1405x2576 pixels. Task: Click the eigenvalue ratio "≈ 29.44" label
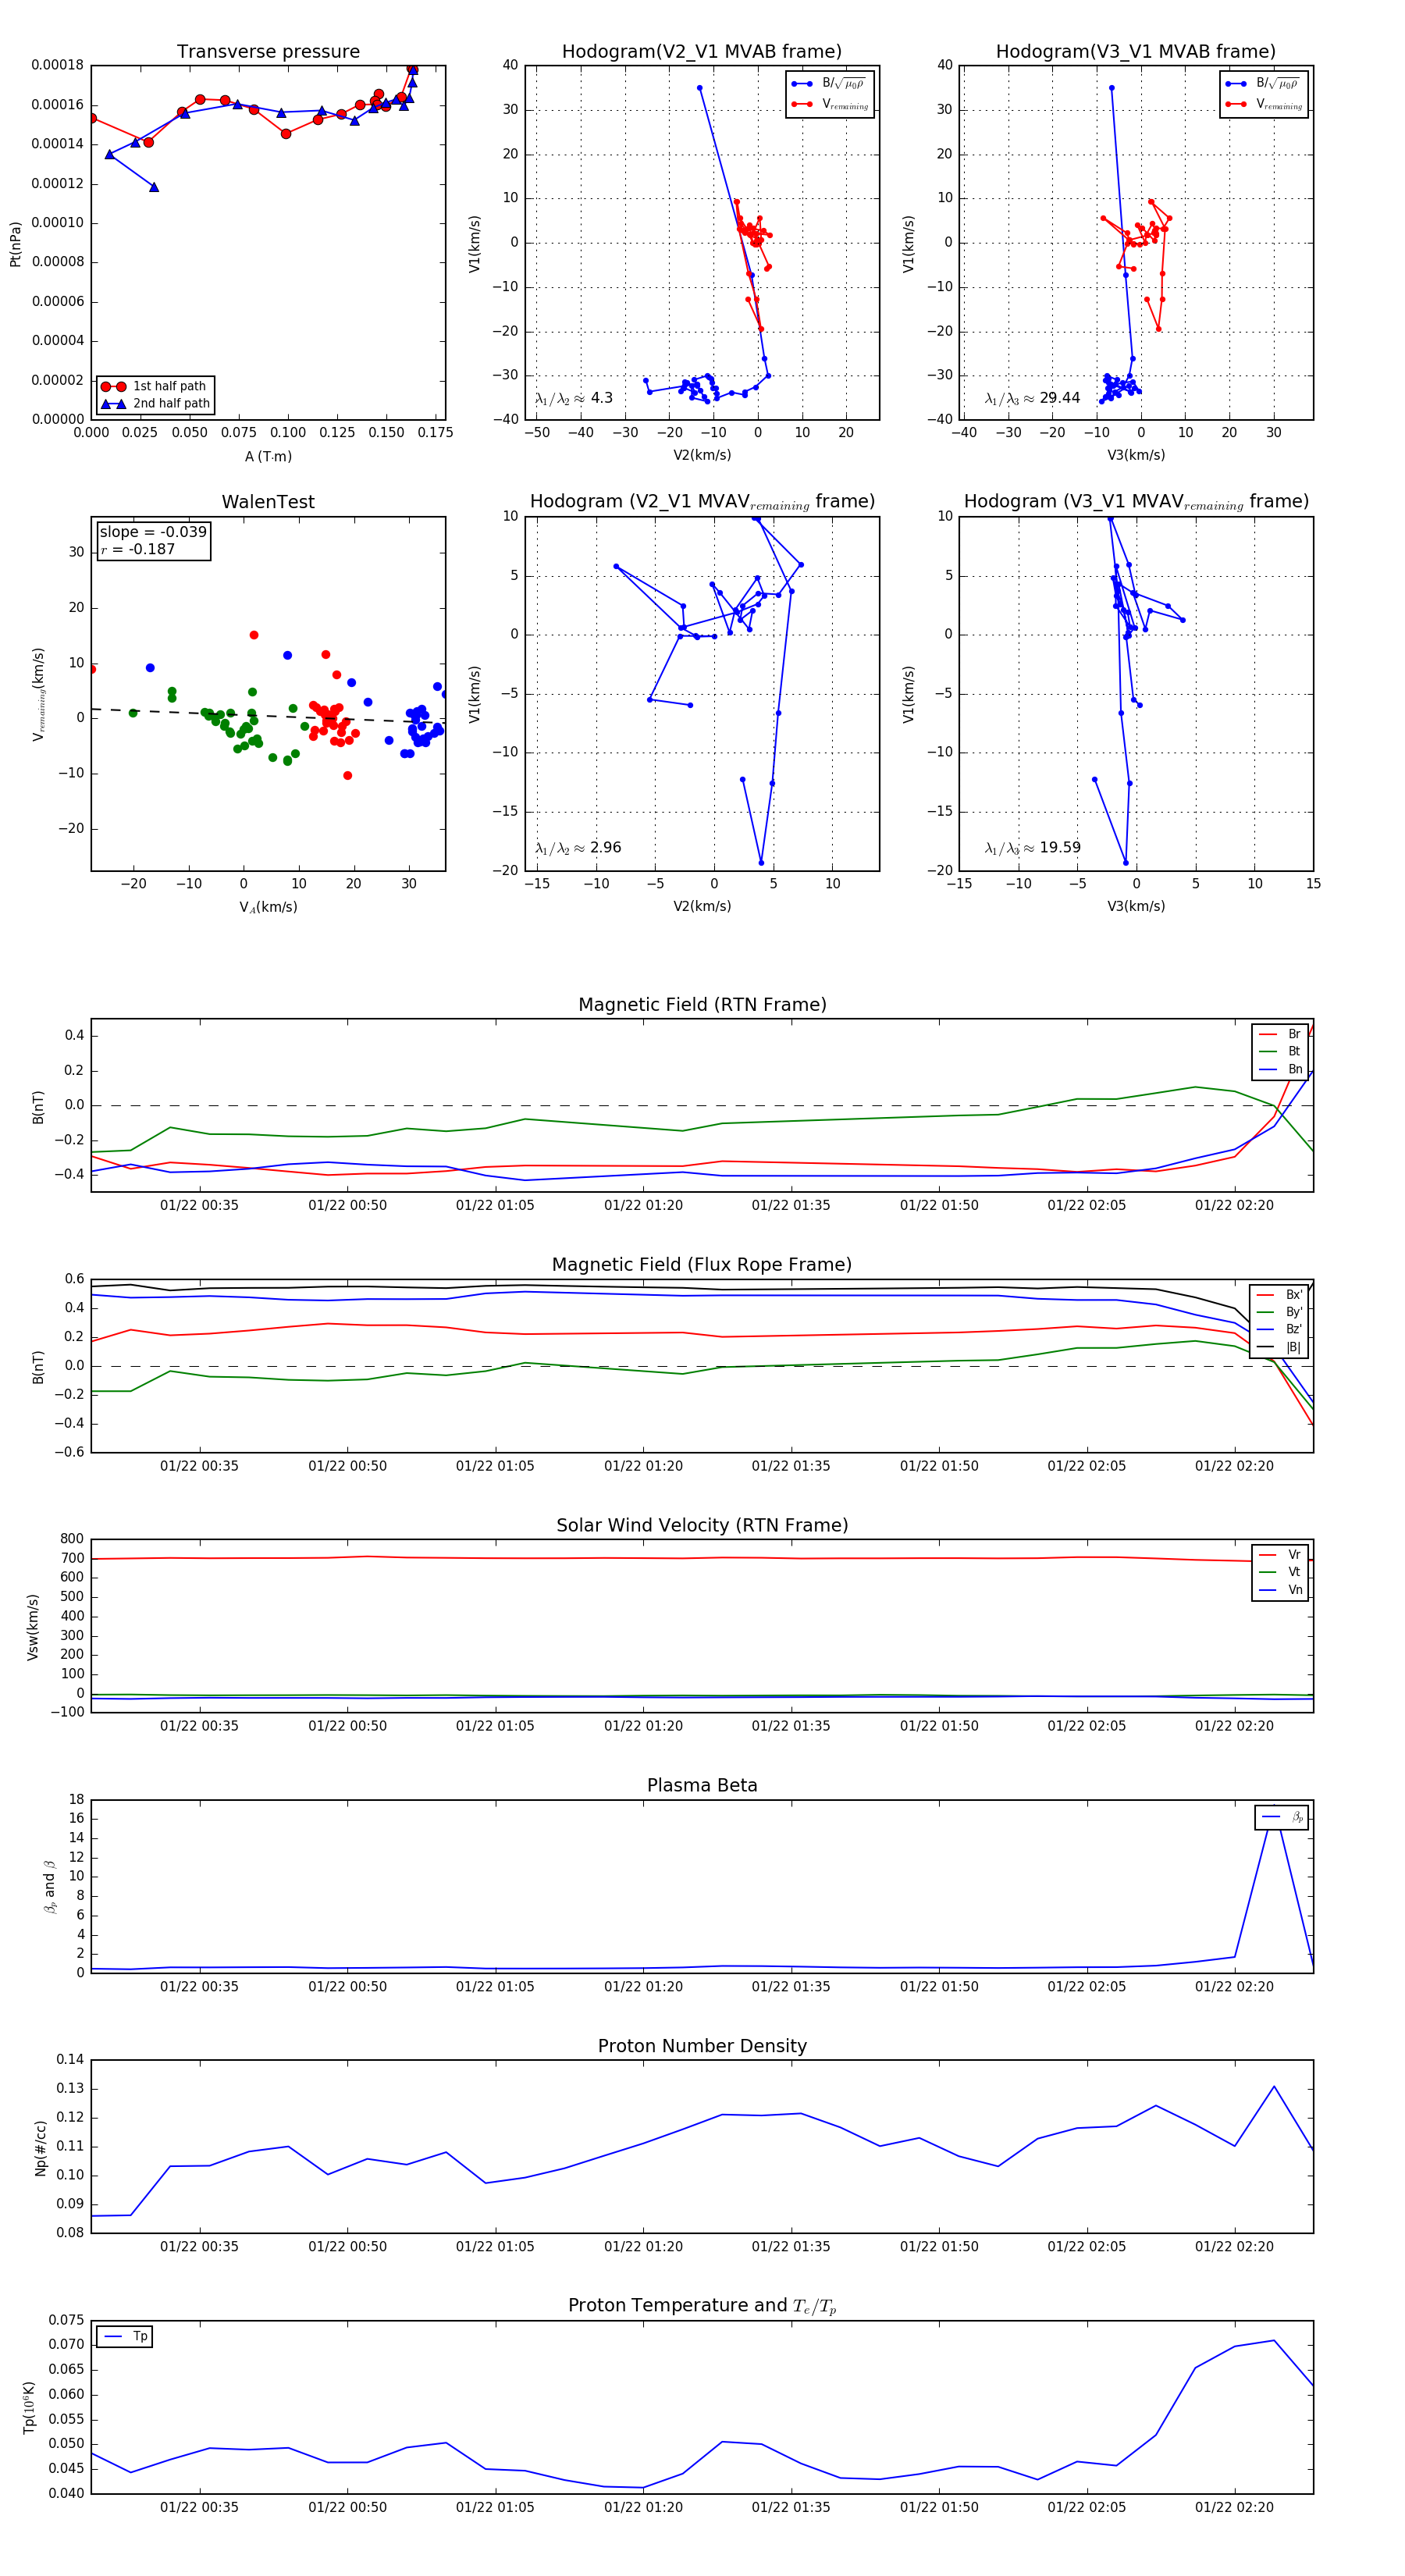tap(1032, 398)
